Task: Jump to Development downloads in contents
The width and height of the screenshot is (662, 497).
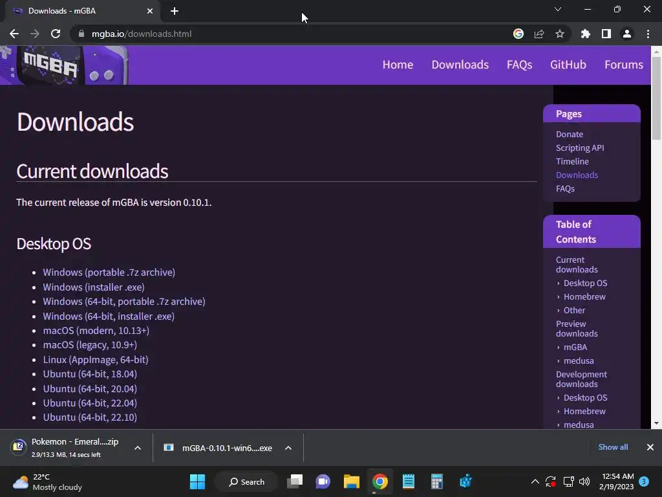Action: (x=581, y=379)
